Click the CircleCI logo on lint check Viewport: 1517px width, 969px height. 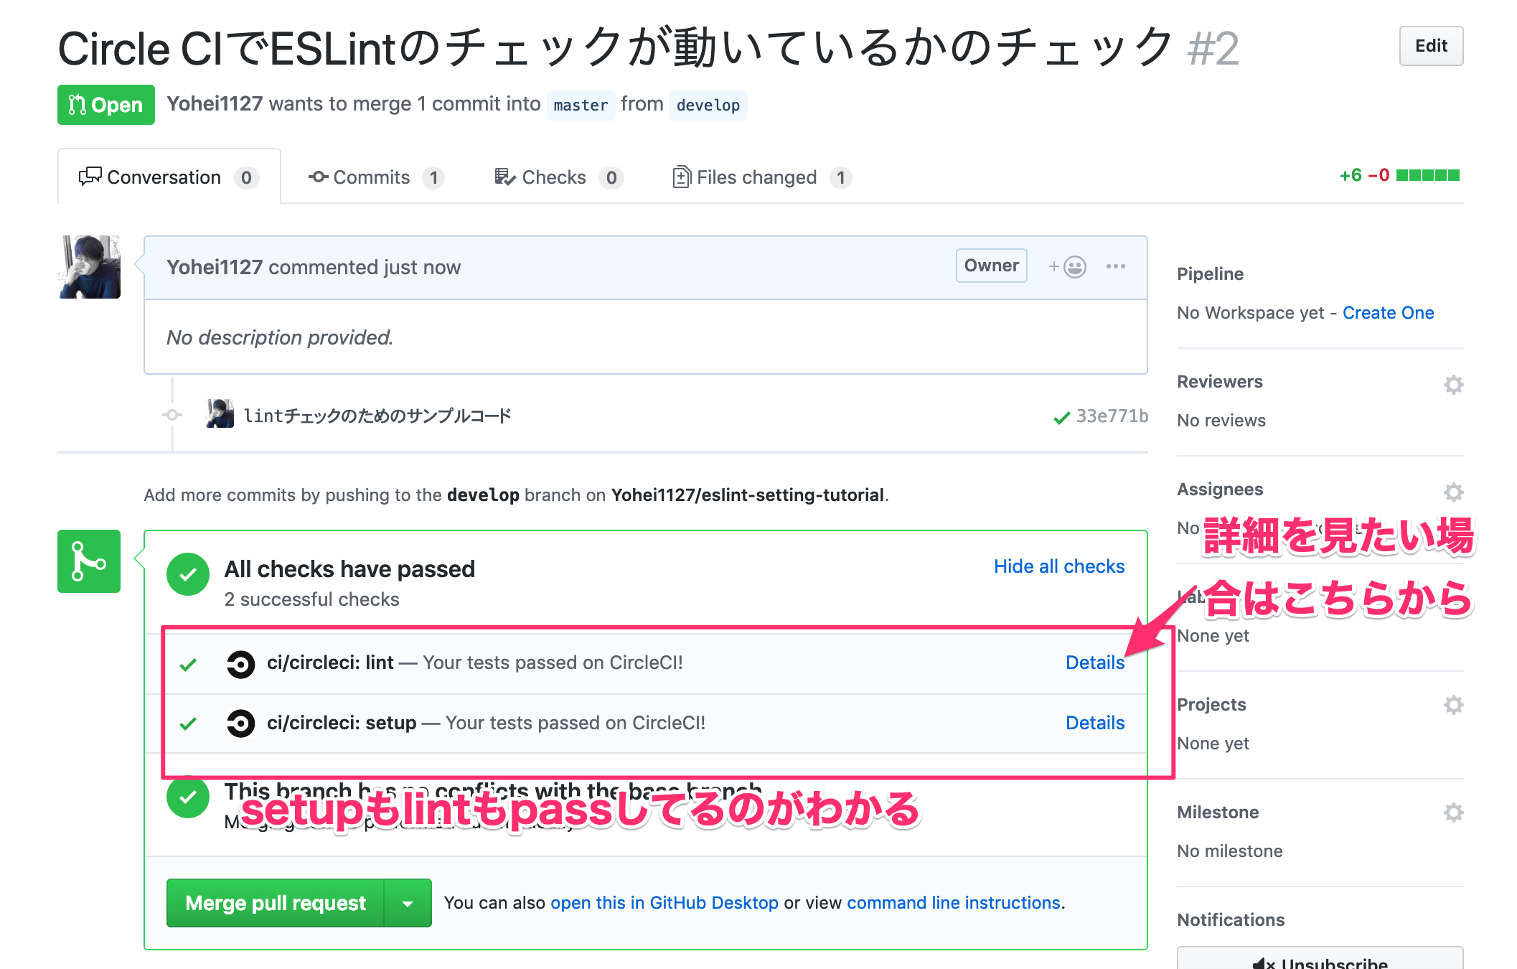click(240, 663)
